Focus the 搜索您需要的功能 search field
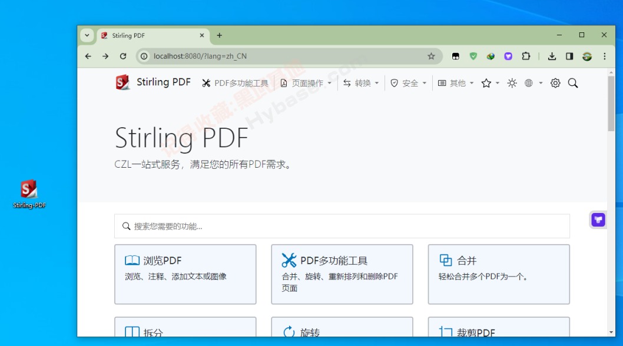This screenshot has width=623, height=346. point(342,226)
